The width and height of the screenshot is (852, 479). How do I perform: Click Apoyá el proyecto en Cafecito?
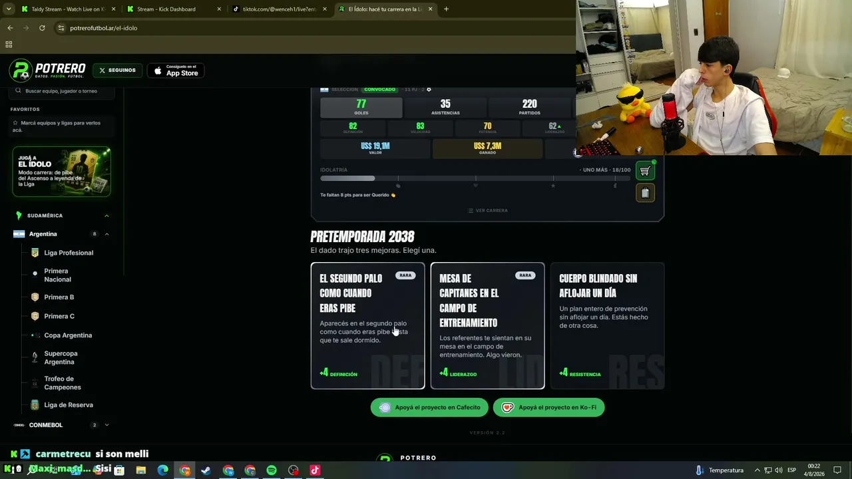(429, 407)
